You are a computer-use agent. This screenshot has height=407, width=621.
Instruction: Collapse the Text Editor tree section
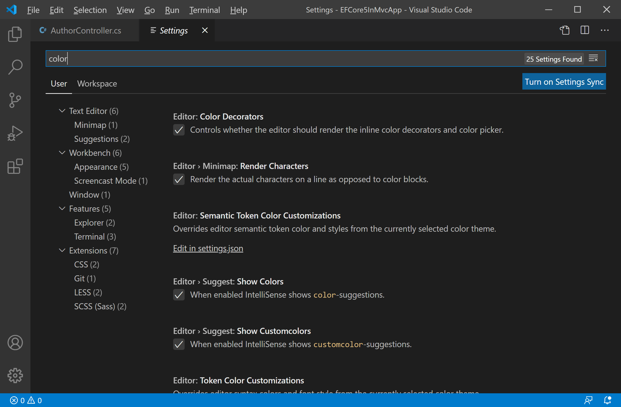(x=62, y=111)
